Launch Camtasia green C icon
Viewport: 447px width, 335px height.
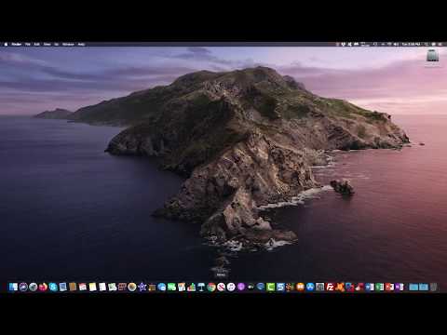[271, 287]
